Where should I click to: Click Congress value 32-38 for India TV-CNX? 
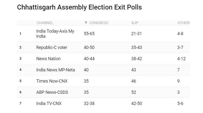pyautogui.click(x=89, y=103)
